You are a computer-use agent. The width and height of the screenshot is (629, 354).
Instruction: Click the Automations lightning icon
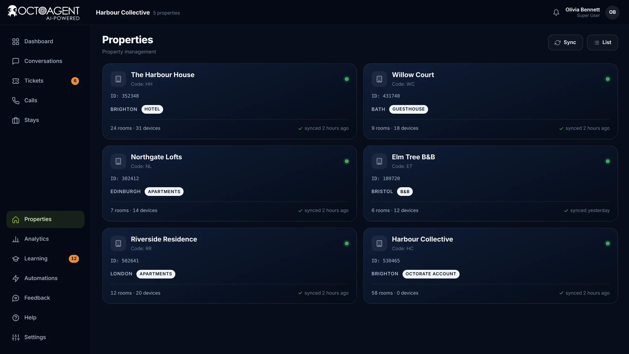(16, 278)
